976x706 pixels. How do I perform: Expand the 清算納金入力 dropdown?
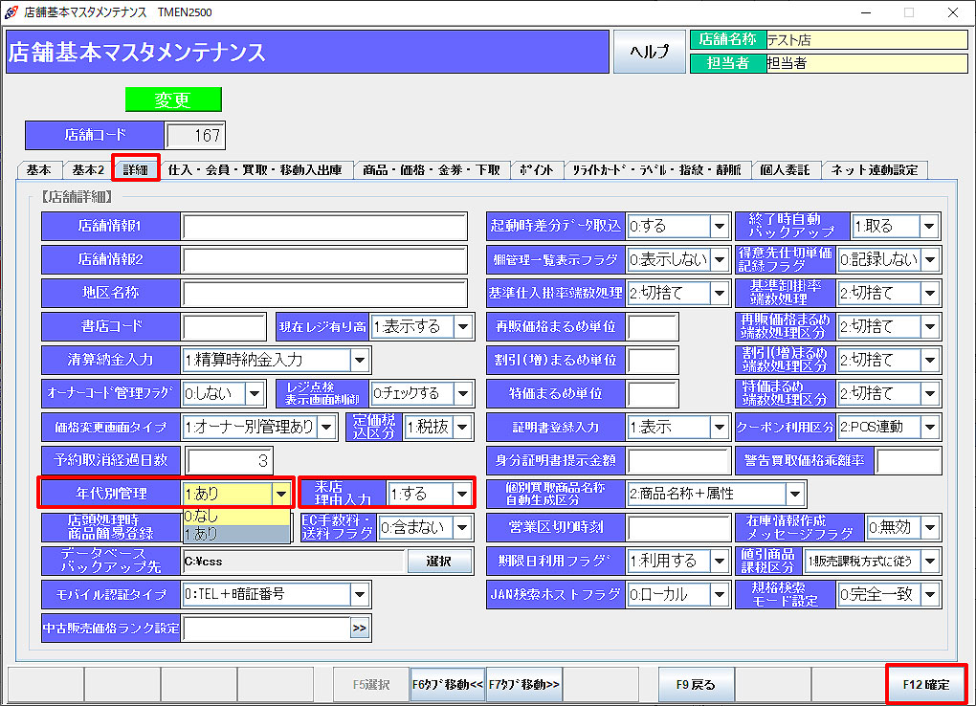point(361,361)
